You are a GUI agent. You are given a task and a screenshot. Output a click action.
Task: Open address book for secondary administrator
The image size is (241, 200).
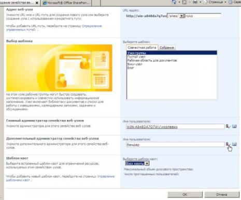pyautogui.click(x=234, y=144)
